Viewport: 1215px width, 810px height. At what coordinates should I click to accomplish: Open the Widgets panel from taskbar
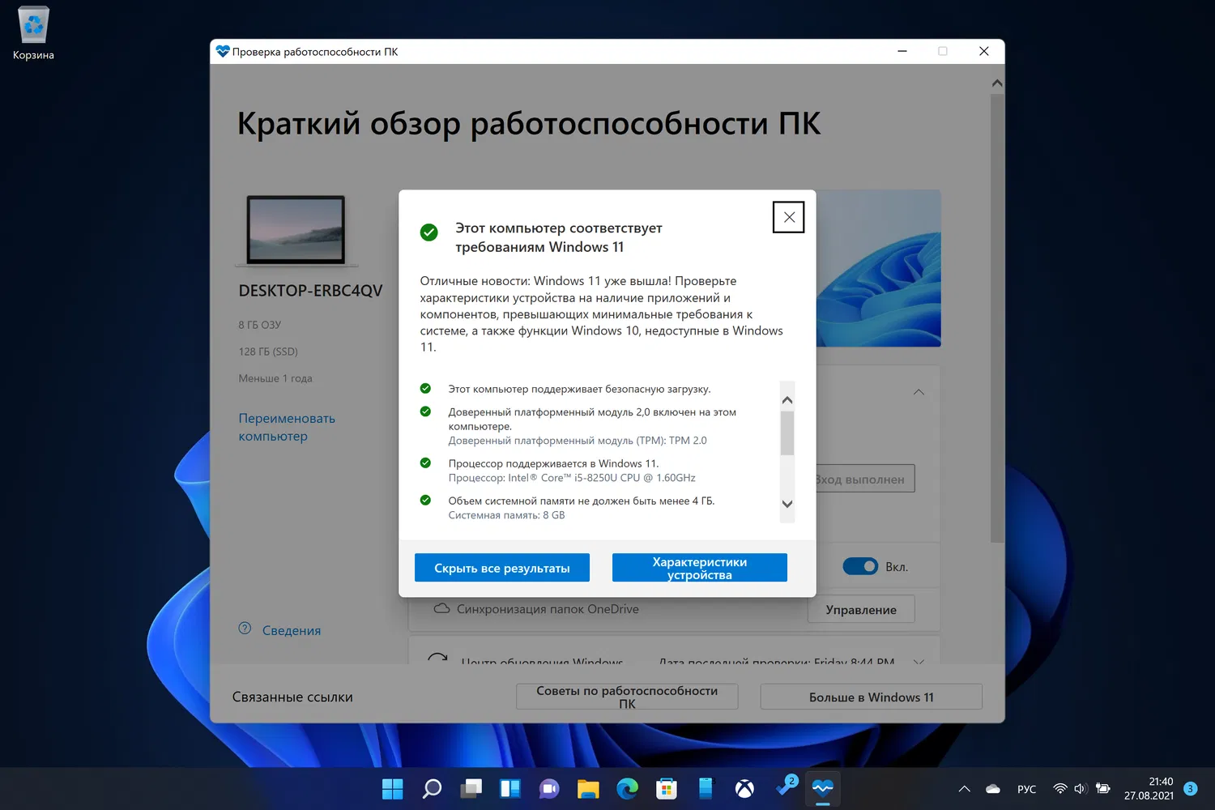510,789
